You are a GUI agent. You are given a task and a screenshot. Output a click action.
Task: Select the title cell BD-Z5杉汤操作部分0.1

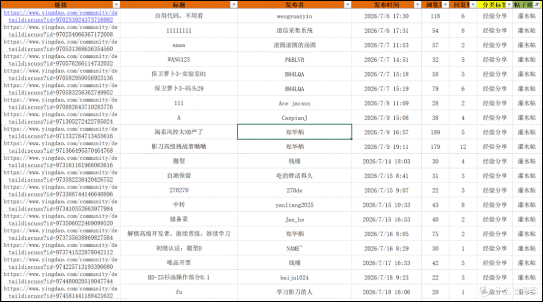pyautogui.click(x=178, y=277)
